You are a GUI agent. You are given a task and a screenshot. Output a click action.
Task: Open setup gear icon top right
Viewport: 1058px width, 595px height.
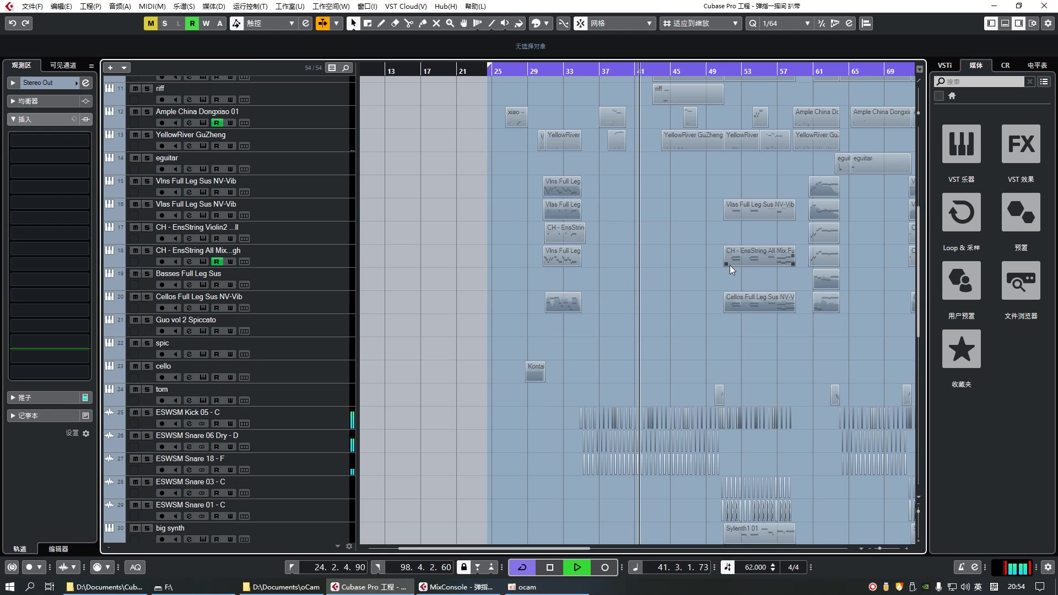(1048, 23)
